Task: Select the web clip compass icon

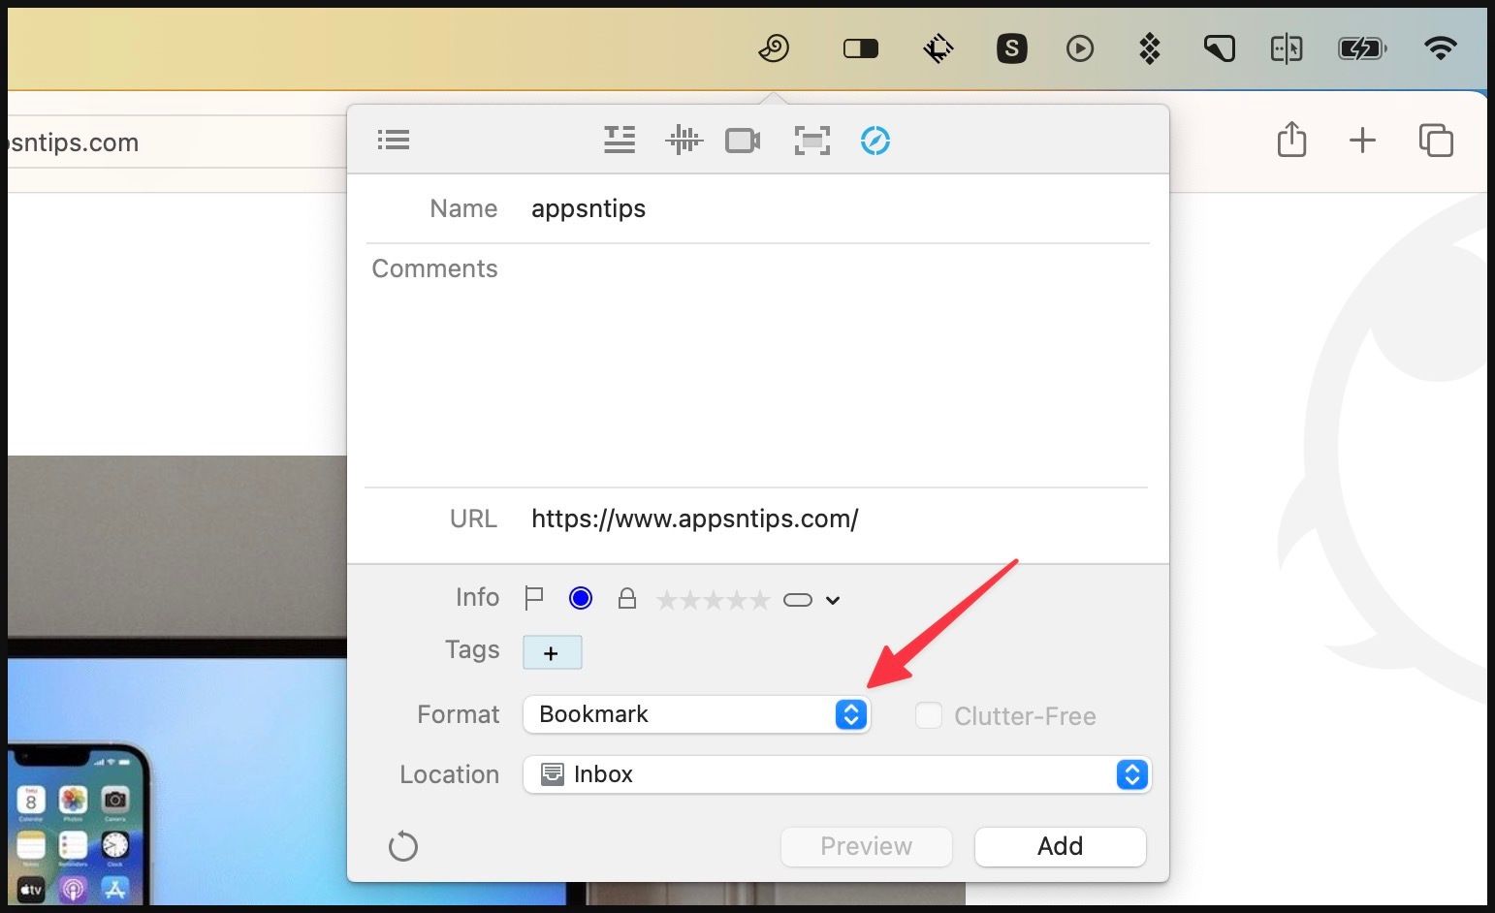Action: [x=875, y=141]
